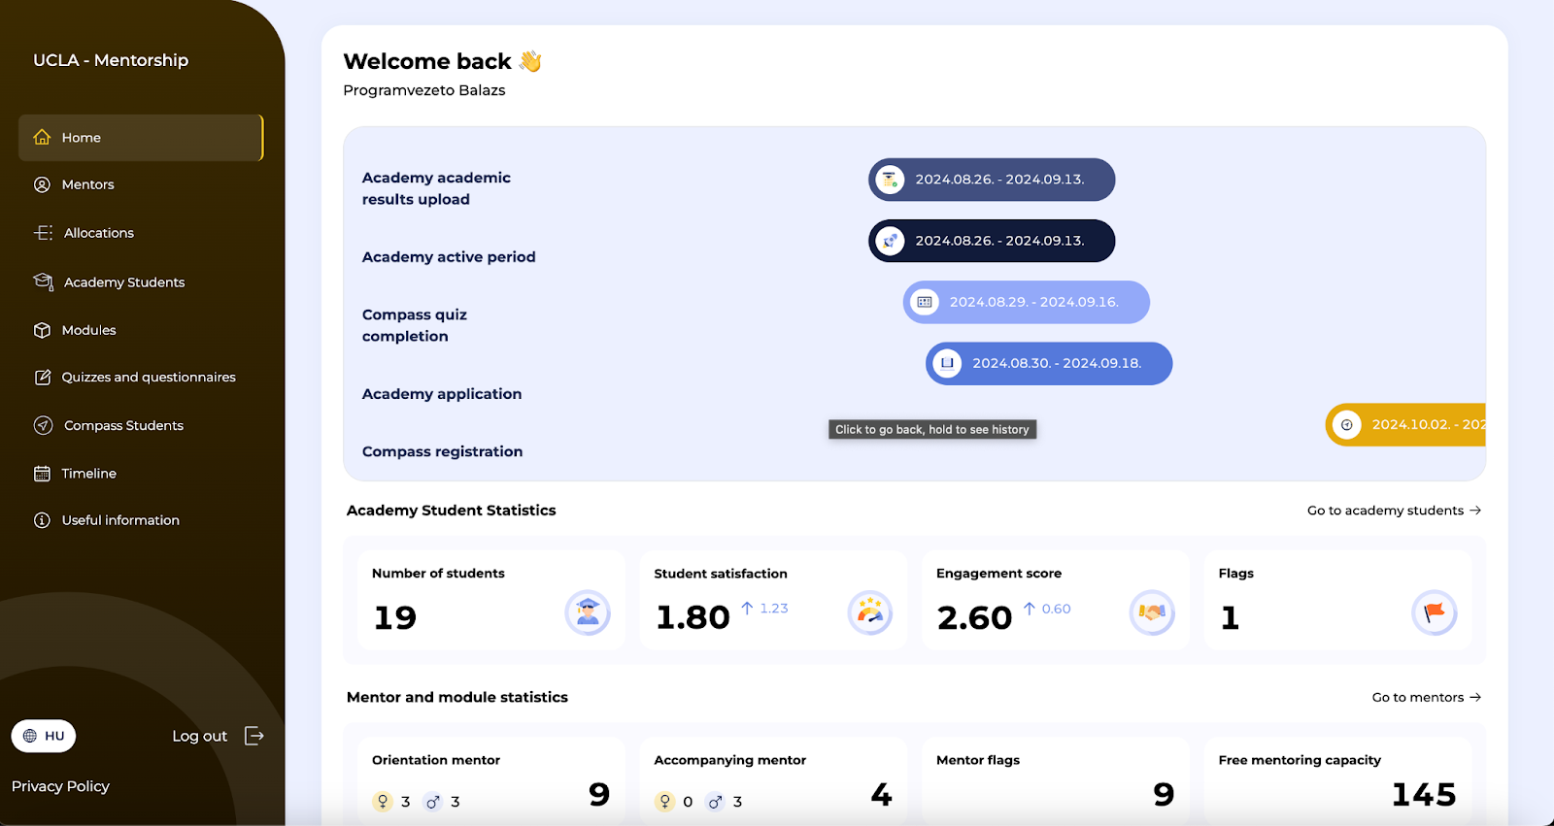Click the Timeline calendar icon

click(x=42, y=474)
